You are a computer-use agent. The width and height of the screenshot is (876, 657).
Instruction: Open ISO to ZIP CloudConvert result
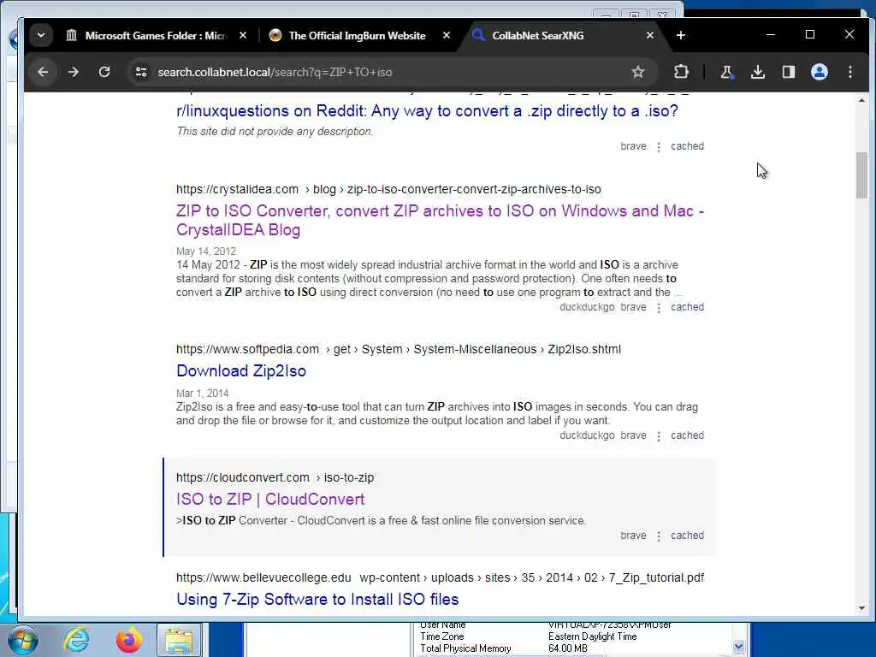tap(270, 500)
